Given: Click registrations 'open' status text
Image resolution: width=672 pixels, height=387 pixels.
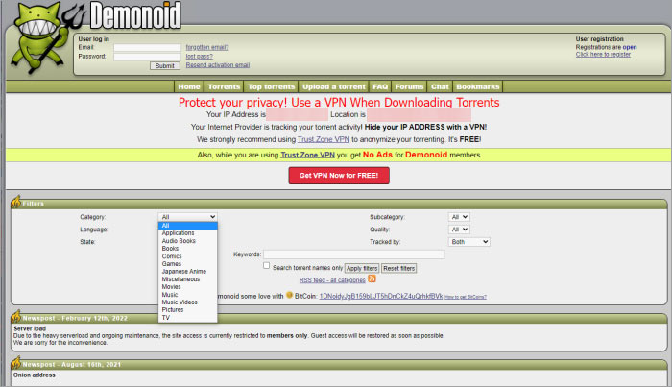Looking at the screenshot, I should 630,47.
